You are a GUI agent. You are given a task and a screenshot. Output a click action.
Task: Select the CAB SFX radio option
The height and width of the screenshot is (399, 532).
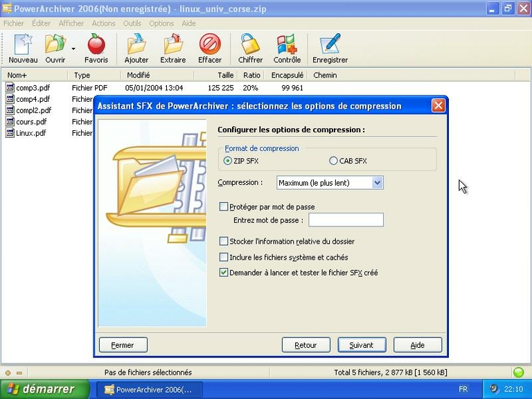click(333, 161)
